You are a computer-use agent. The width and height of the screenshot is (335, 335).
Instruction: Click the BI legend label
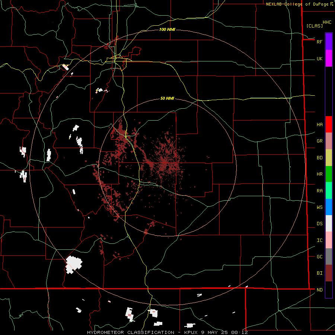click(x=319, y=273)
